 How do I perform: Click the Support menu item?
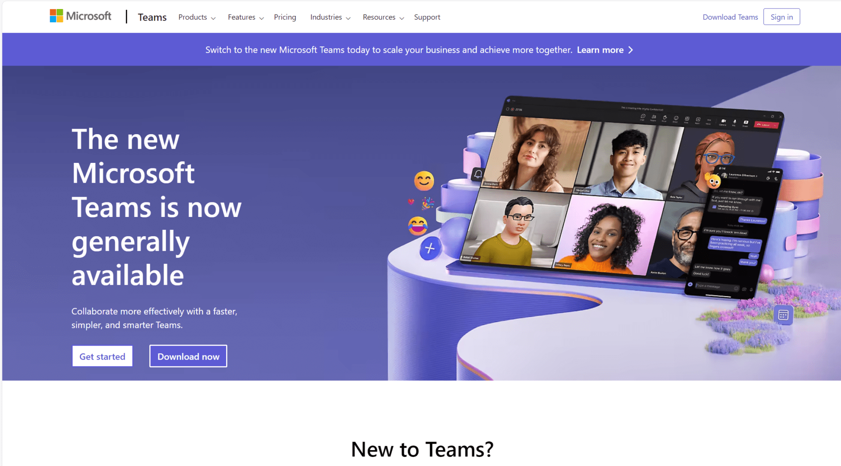point(427,17)
